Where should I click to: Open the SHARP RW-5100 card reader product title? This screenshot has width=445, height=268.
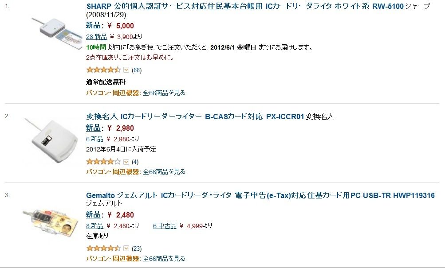245,6
